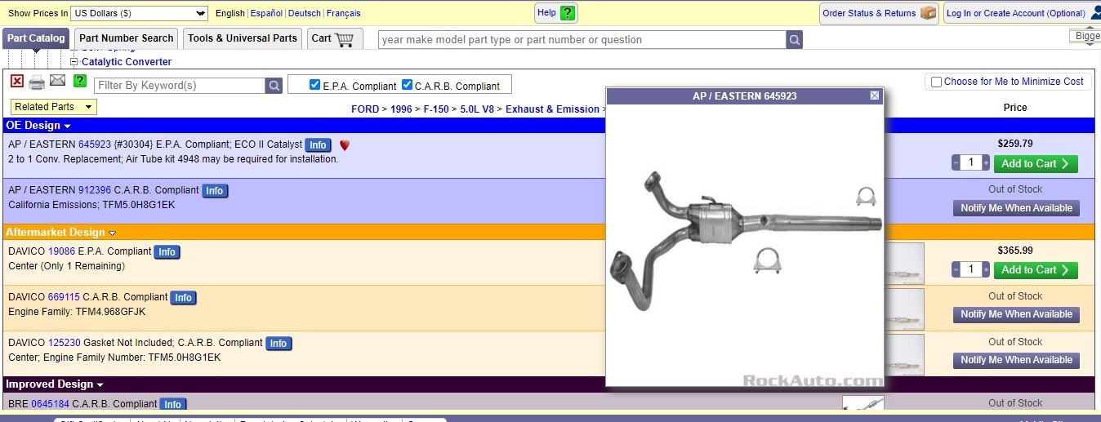Screen dimensions: 1101x422
Task: Open part number 912396 link
Action: [95, 190]
